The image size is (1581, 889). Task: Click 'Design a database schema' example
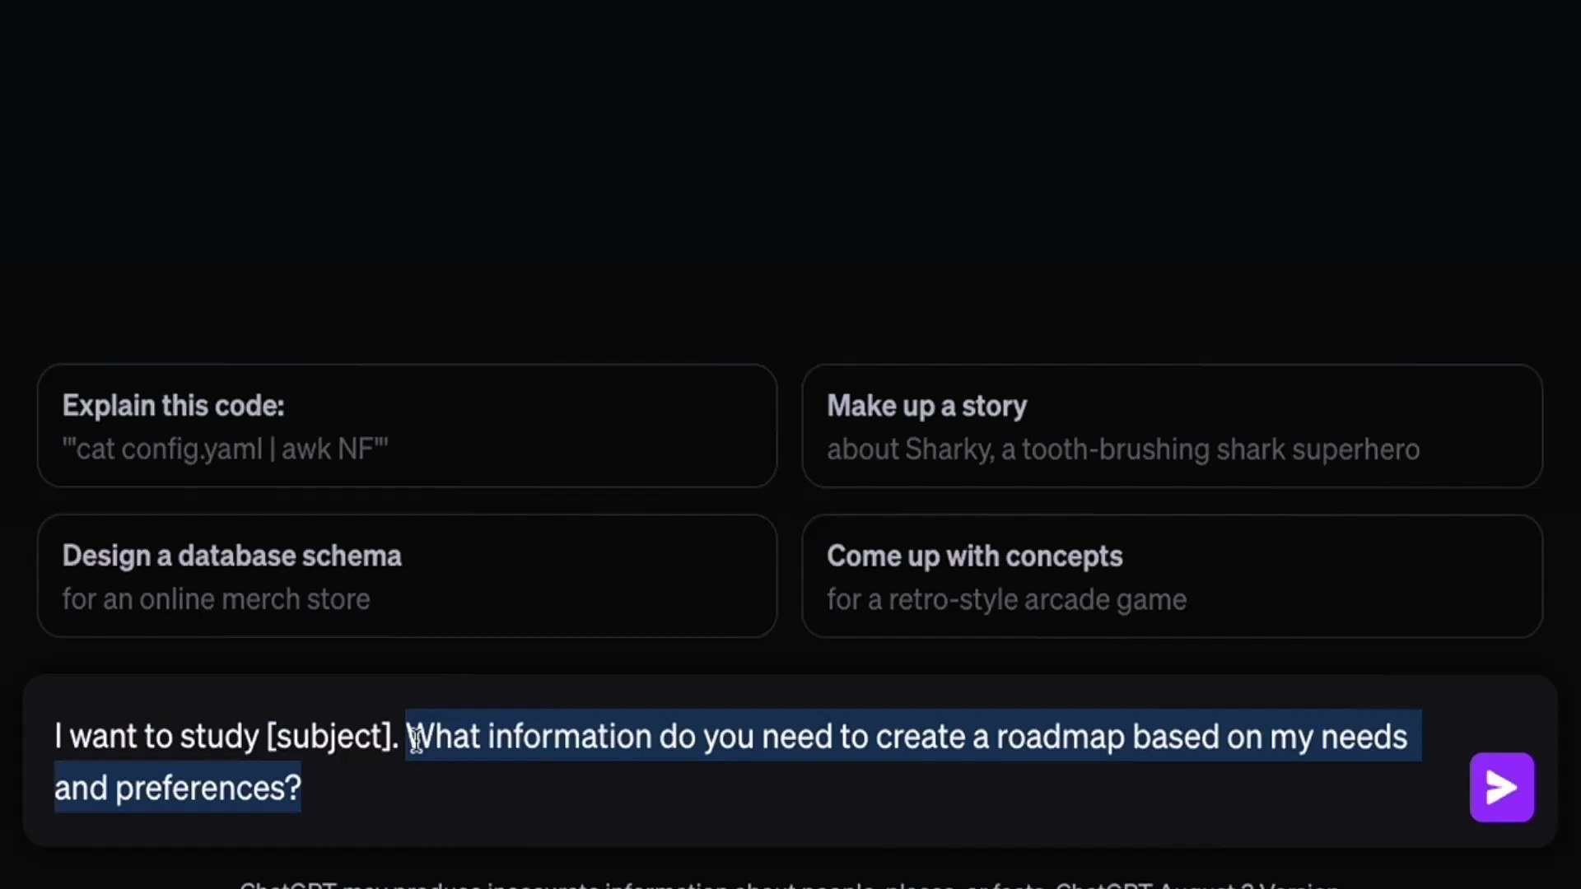407,576
